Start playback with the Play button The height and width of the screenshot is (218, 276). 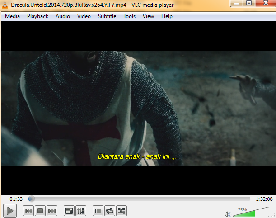(x=10, y=211)
